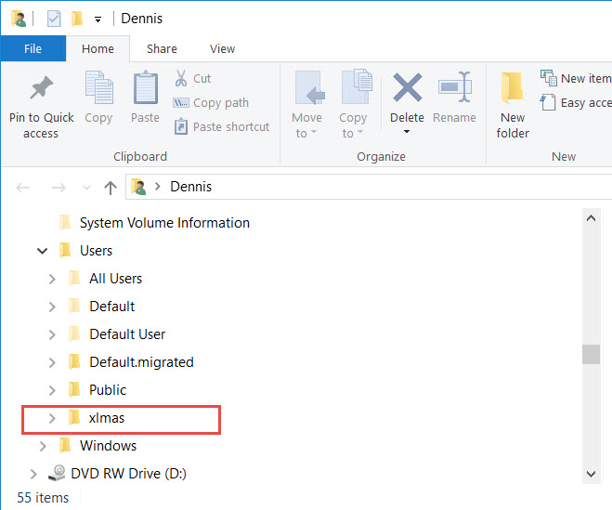Expand the All Users folder
This screenshot has height=510, width=612.
pos(52,279)
